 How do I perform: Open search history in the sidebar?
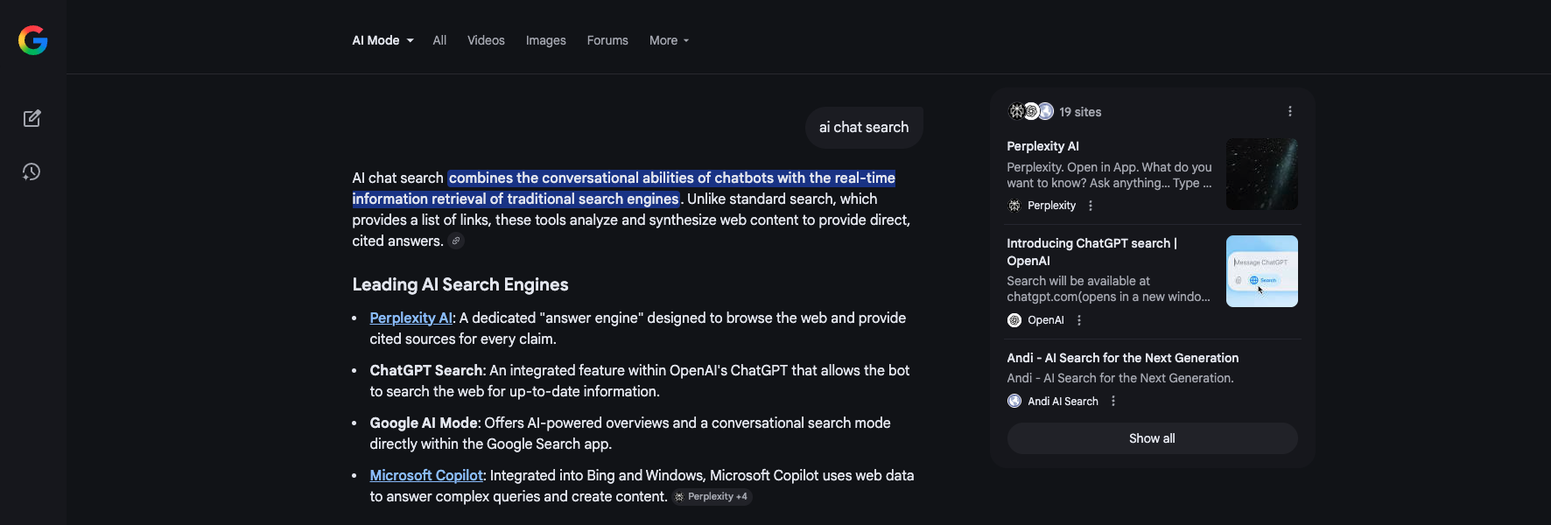click(x=32, y=171)
